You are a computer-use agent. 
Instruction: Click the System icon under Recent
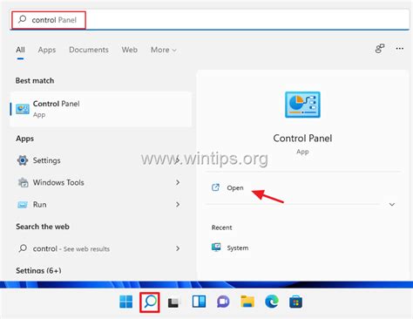[216, 248]
